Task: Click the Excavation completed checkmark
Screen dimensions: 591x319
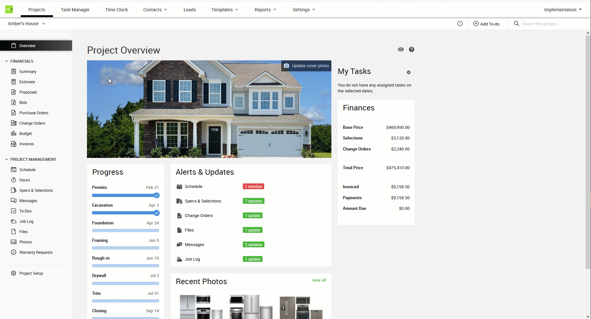Action: [157, 213]
